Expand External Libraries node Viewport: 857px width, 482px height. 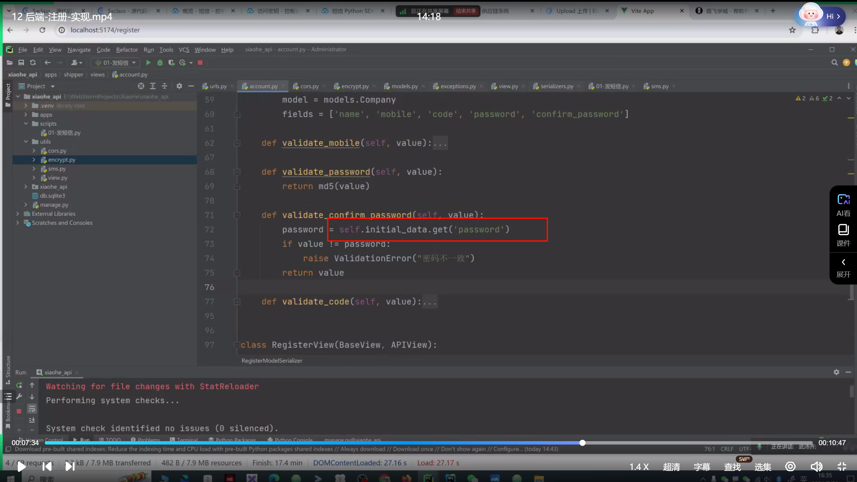pos(18,214)
